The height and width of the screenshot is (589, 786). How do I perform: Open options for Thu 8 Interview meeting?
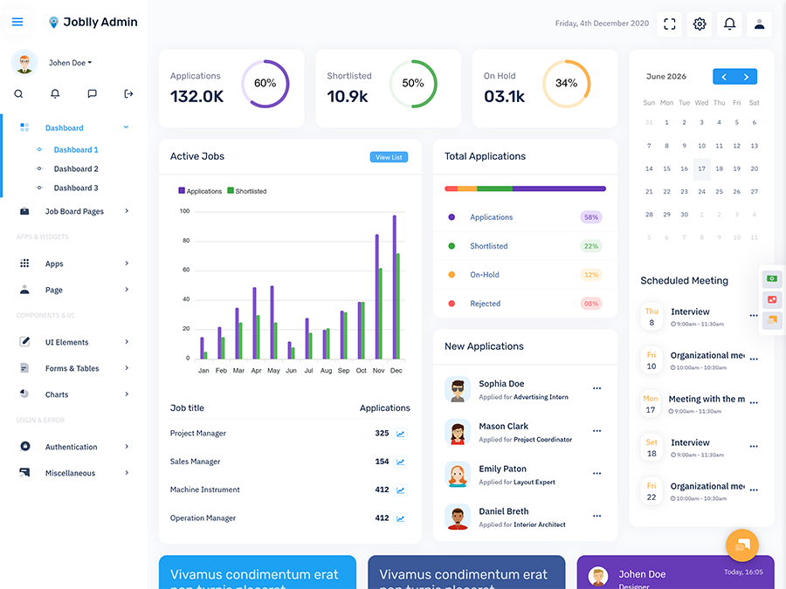[754, 316]
